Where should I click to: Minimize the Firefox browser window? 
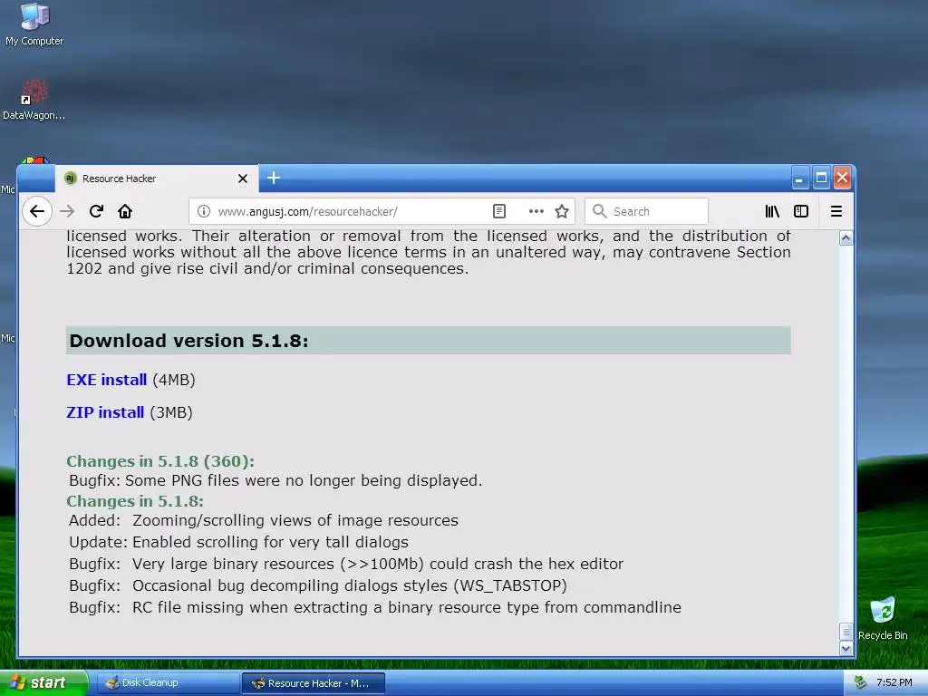click(x=799, y=178)
